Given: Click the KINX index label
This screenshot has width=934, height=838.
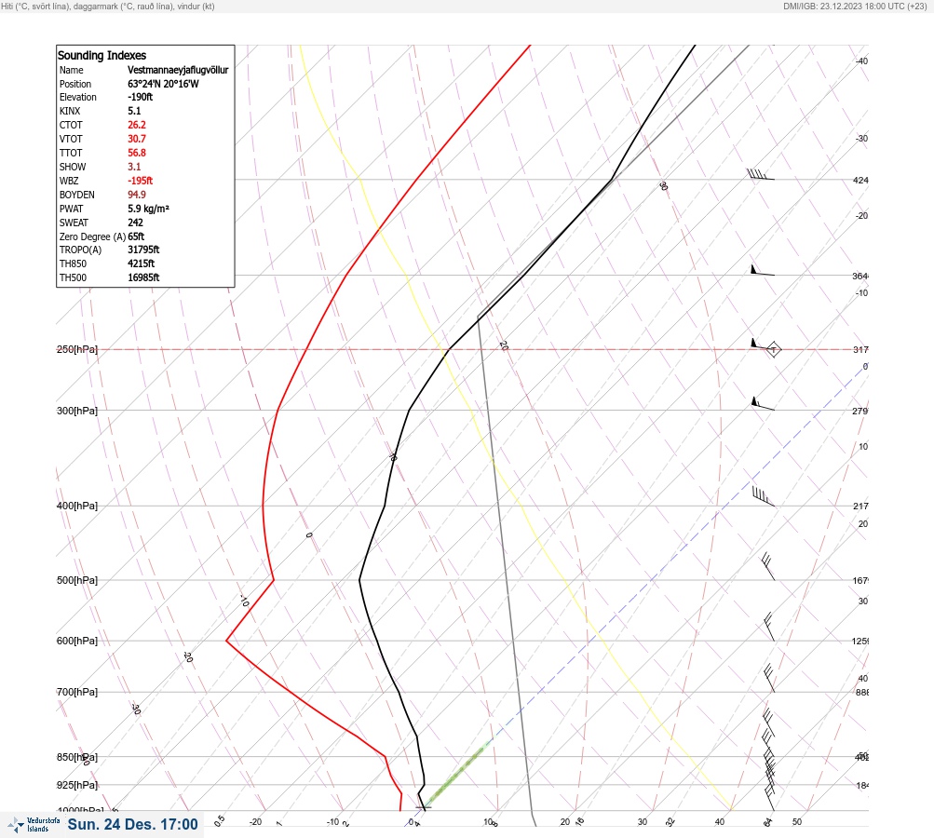Looking at the screenshot, I should click(x=70, y=111).
